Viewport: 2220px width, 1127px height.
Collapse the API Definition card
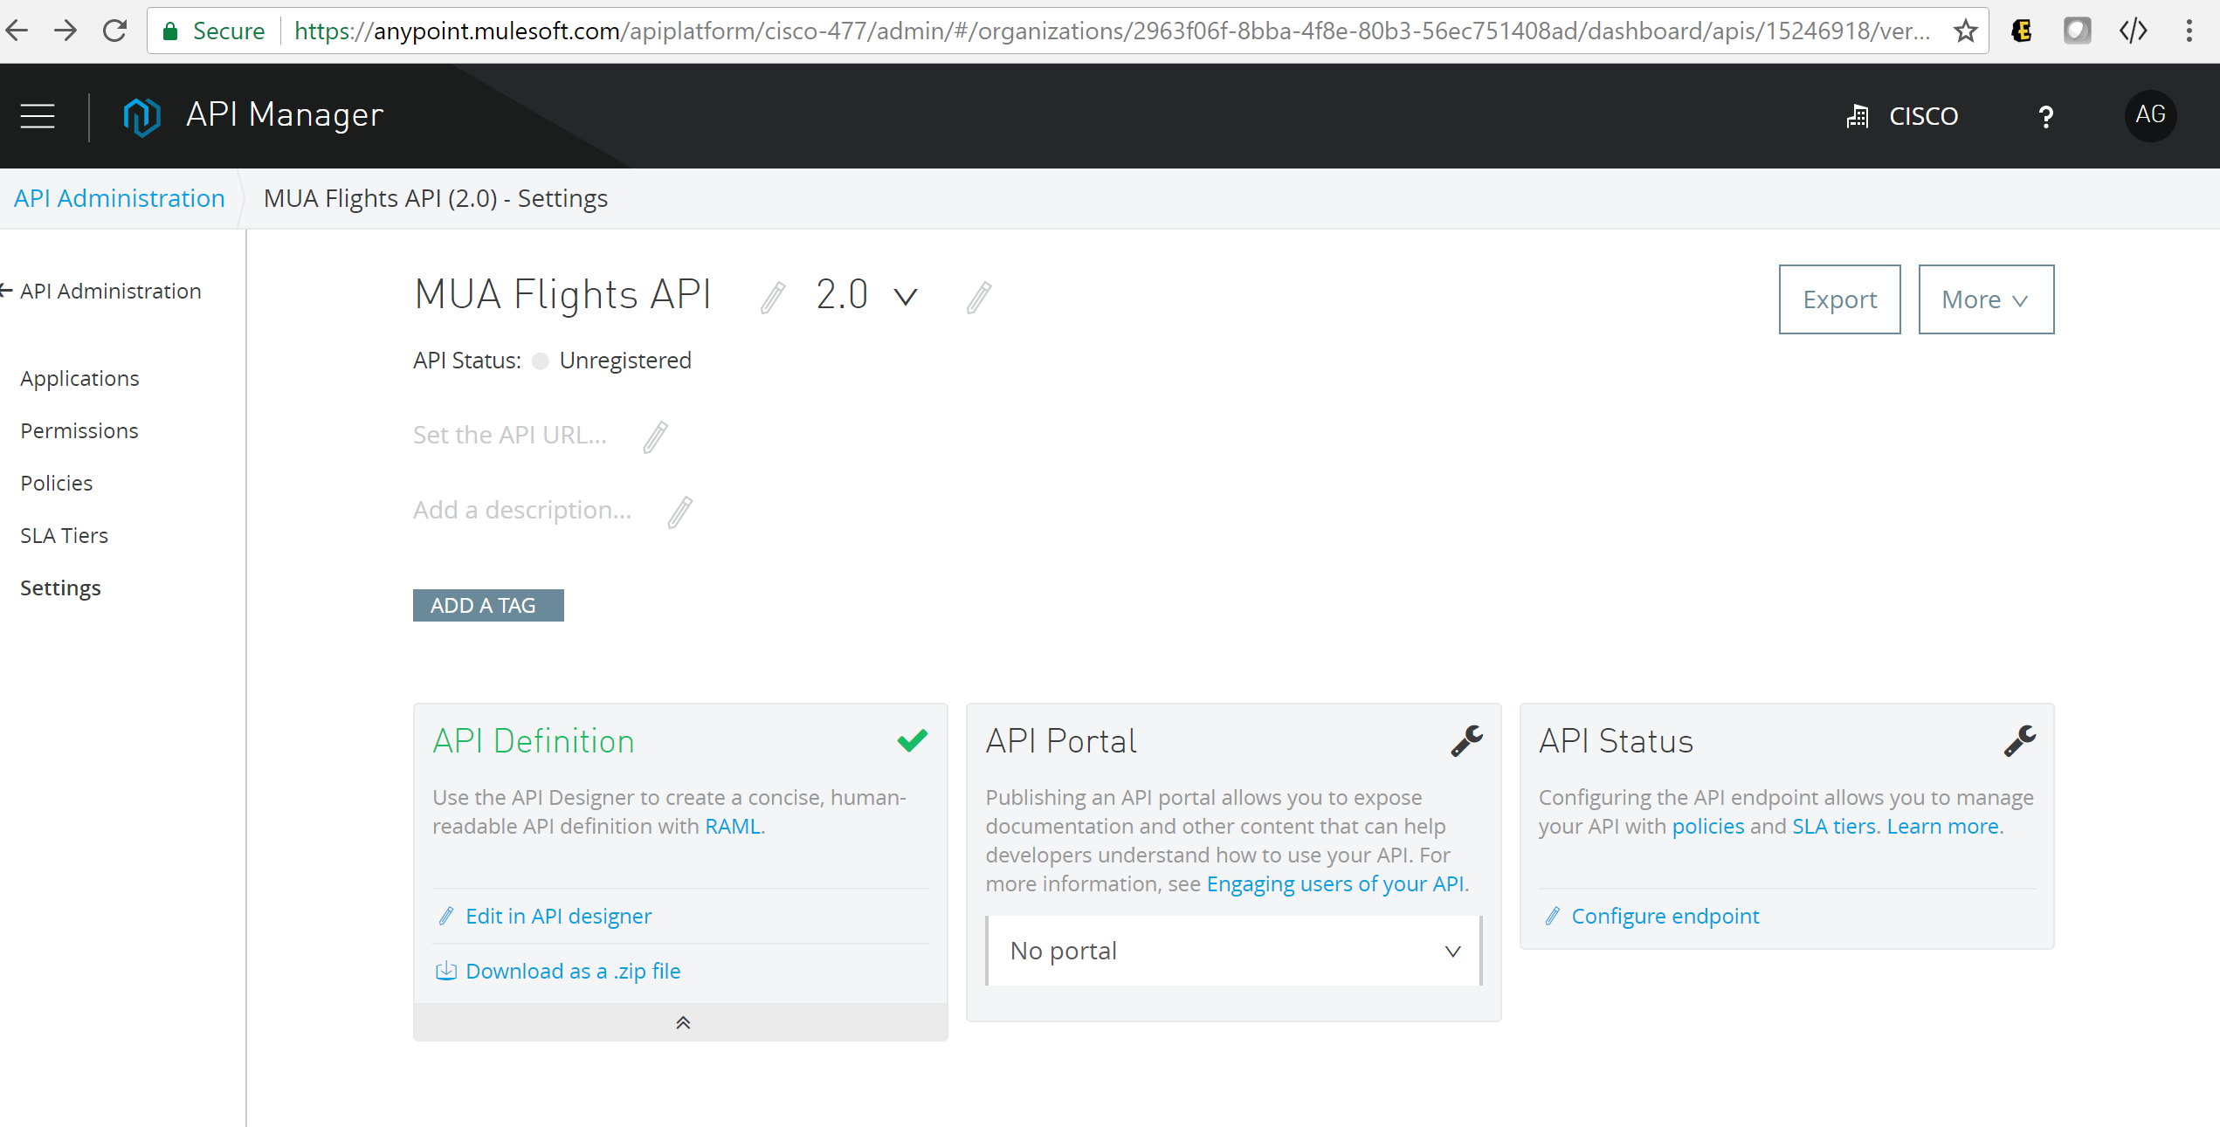tap(682, 1022)
